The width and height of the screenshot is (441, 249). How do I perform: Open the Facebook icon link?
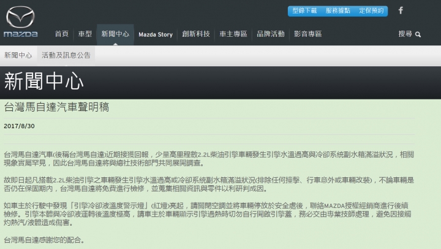[x=401, y=10]
